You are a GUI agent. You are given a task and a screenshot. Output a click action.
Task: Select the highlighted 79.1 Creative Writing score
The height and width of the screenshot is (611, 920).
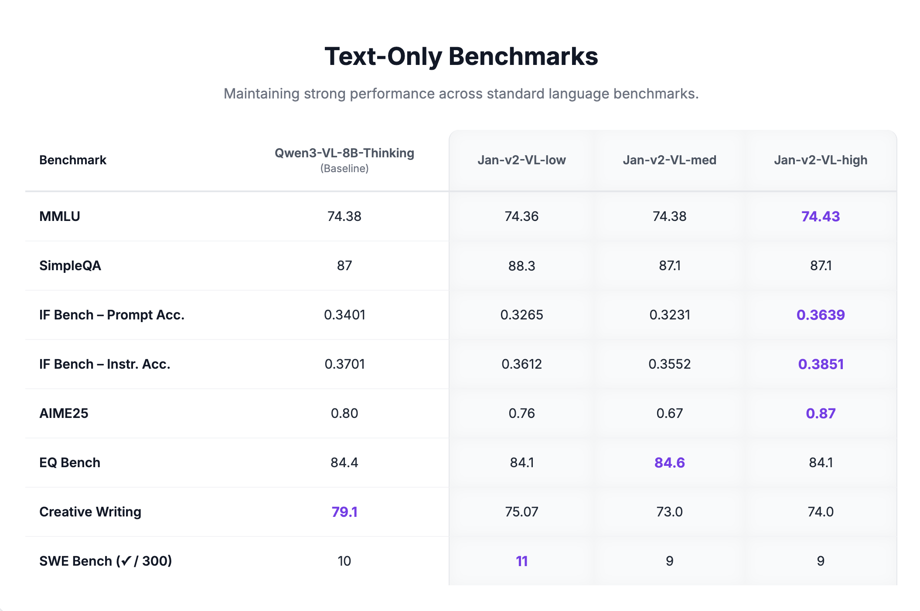tap(344, 512)
